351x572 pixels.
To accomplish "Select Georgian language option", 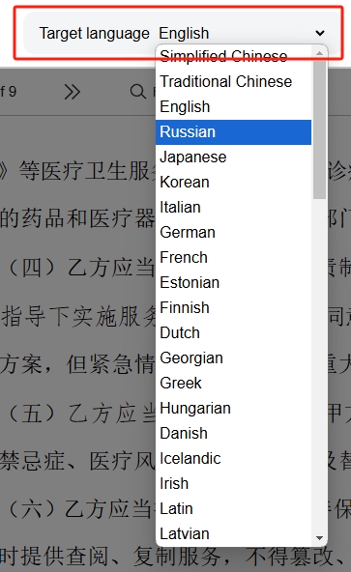I will (x=233, y=358).
